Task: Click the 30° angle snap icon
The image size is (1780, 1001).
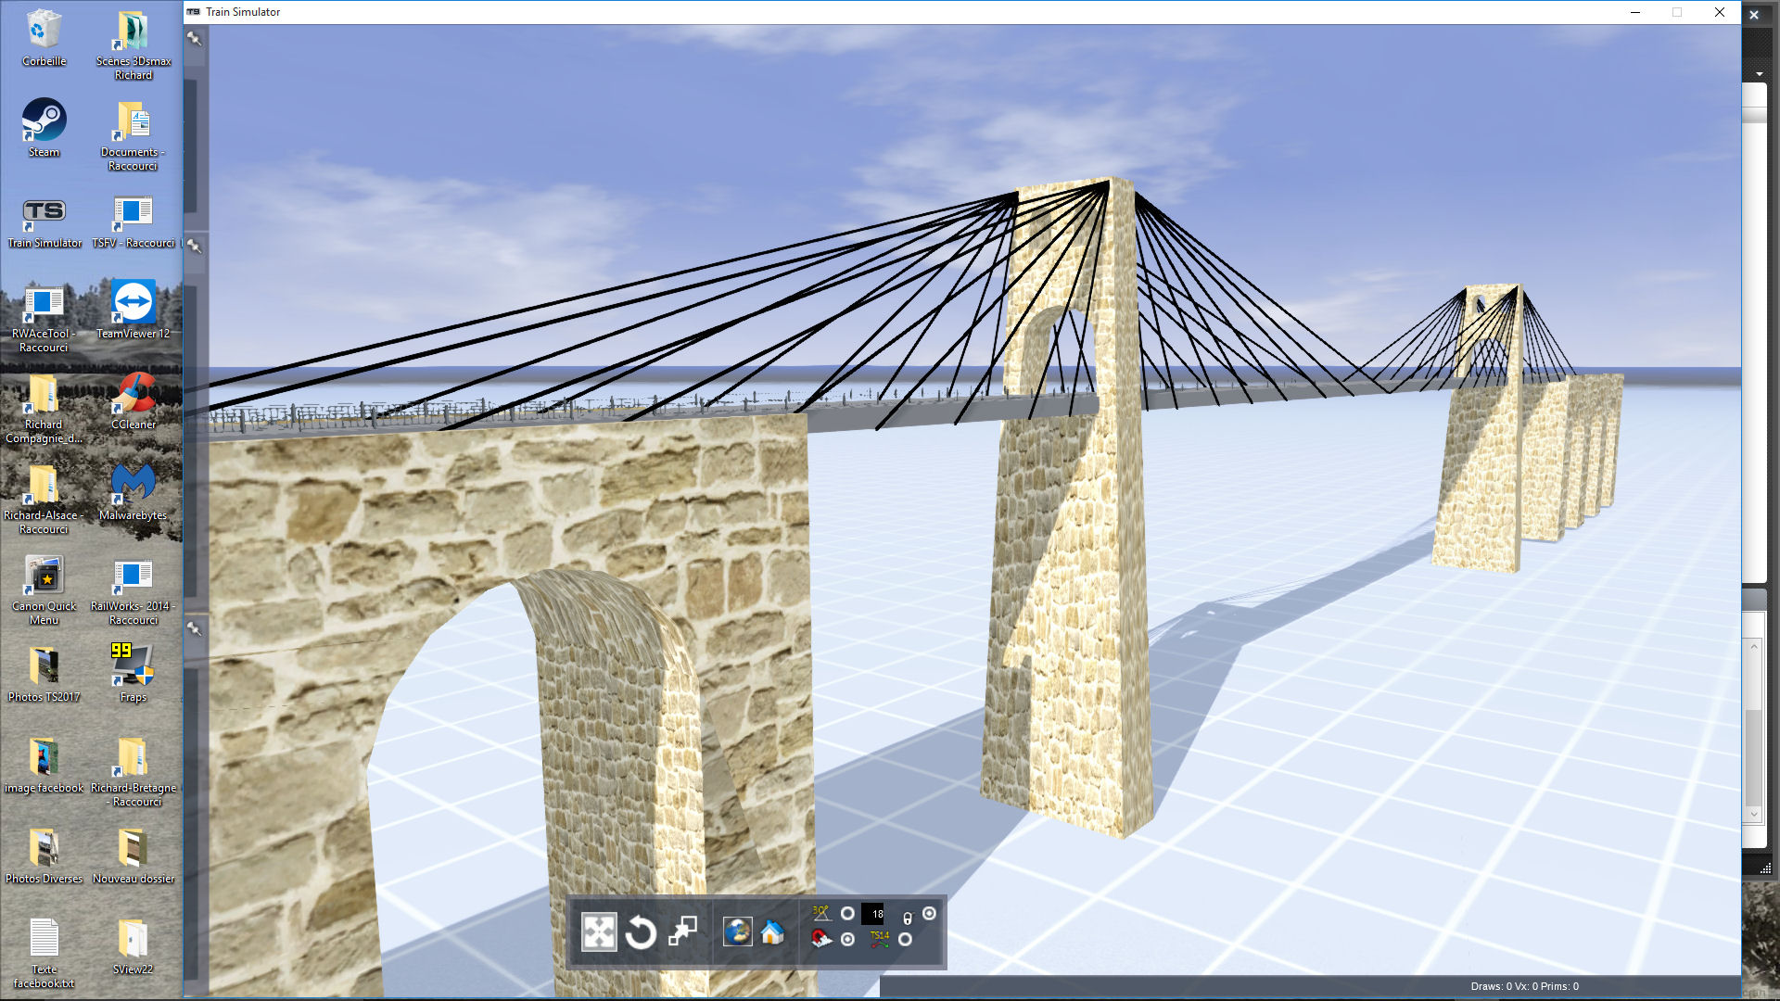Action: pyautogui.click(x=821, y=913)
